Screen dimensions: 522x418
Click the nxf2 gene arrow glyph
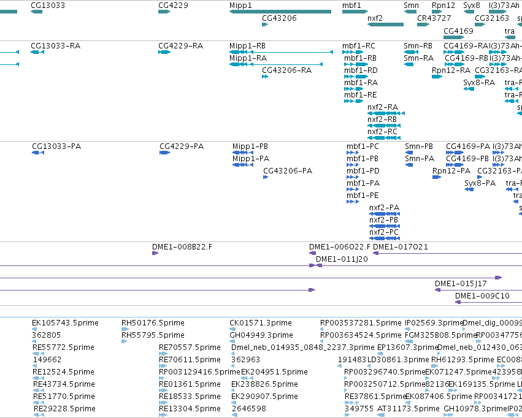[385, 25]
